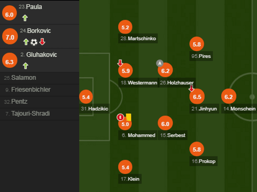Select Pires' 5.8 rating circle
Viewport: 257px width, 192px height.
[197, 45]
